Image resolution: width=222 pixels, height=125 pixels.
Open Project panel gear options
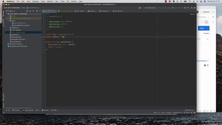[x=37, y=11]
